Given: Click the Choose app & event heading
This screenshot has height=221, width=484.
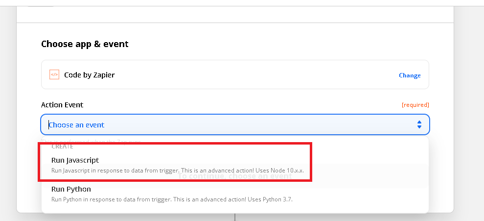Looking at the screenshot, I should [85, 44].
